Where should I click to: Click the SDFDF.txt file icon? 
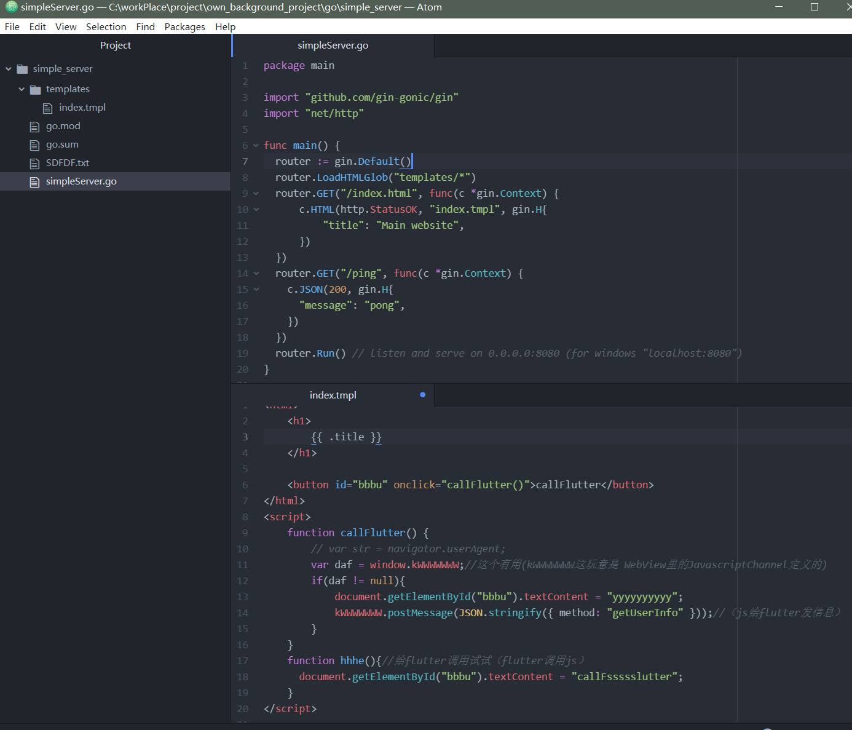34,164
